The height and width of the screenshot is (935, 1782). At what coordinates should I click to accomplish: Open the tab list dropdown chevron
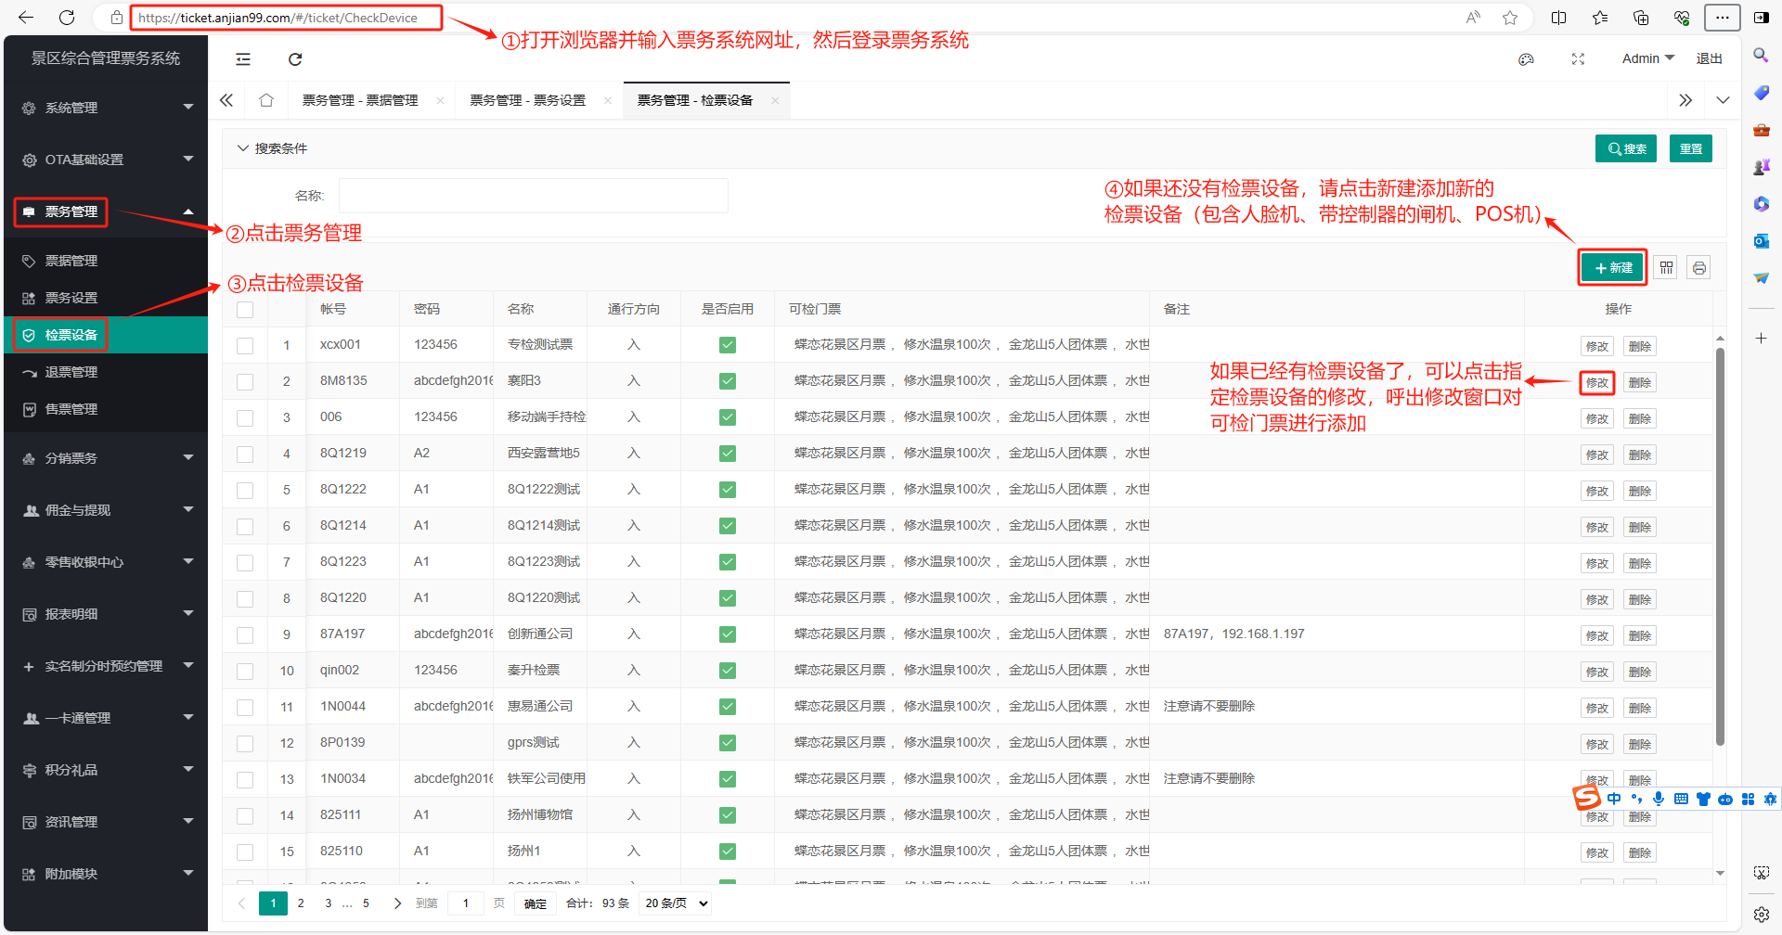[1723, 100]
